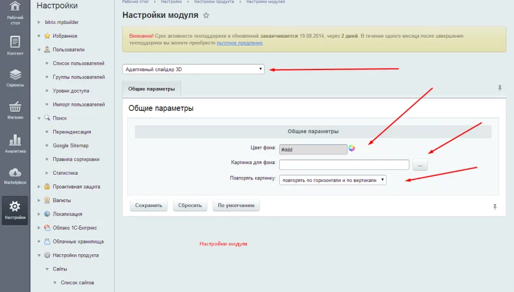This screenshot has height=292, width=514.
Task: Click the Картинка для фона input field
Action: tap(344, 165)
